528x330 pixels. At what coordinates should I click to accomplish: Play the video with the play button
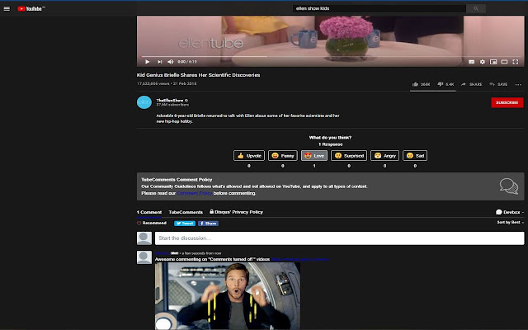pos(147,62)
